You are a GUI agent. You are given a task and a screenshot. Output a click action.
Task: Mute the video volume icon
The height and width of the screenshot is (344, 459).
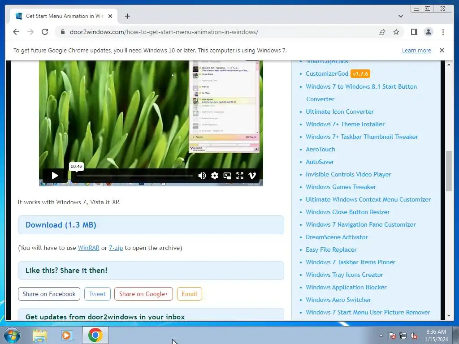[202, 176]
